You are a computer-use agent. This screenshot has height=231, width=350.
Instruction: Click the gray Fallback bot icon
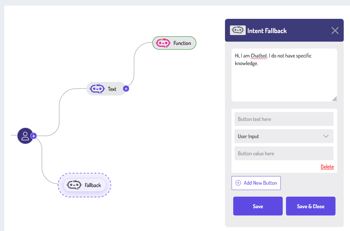pos(74,185)
